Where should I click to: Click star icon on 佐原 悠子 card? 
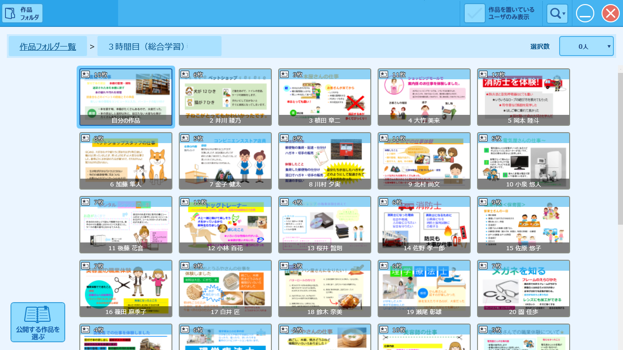(483, 202)
